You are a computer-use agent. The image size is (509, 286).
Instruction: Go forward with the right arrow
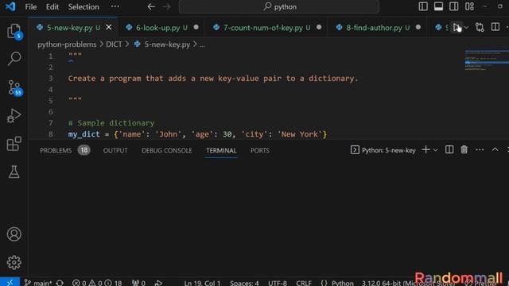click(166, 6)
